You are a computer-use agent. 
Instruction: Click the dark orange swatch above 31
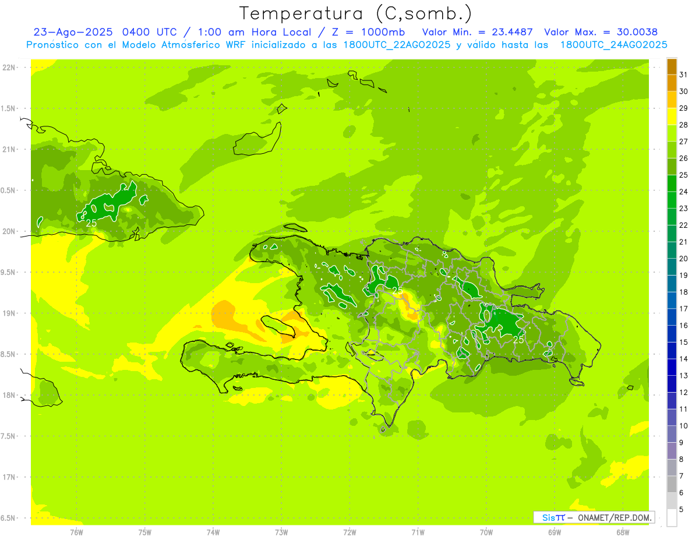pos(672,66)
